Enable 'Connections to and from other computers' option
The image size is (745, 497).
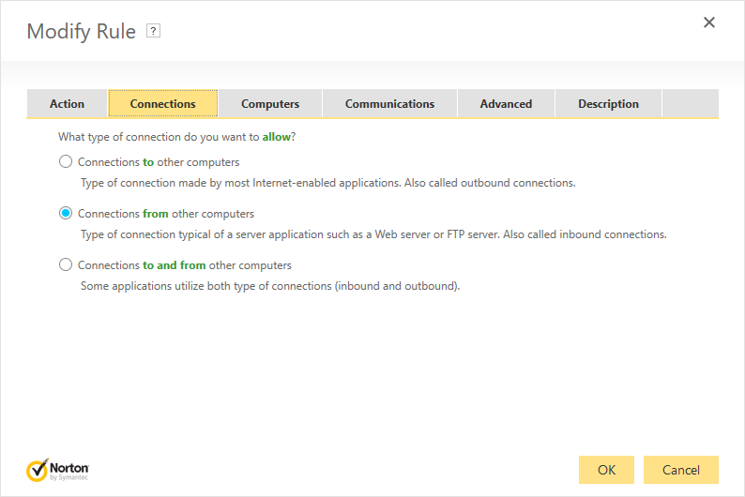click(66, 264)
